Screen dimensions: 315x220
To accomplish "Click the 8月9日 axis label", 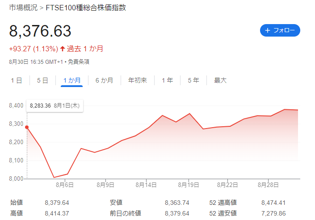I will click(x=105, y=185).
